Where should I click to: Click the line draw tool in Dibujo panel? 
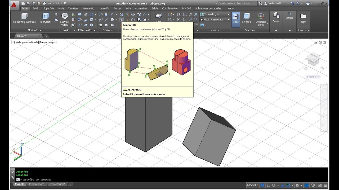coord(106,20)
